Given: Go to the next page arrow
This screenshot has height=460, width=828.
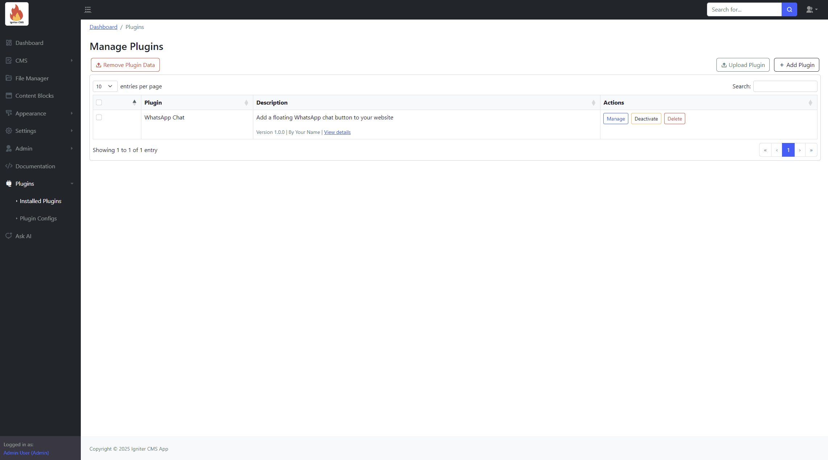Looking at the screenshot, I should coord(800,150).
